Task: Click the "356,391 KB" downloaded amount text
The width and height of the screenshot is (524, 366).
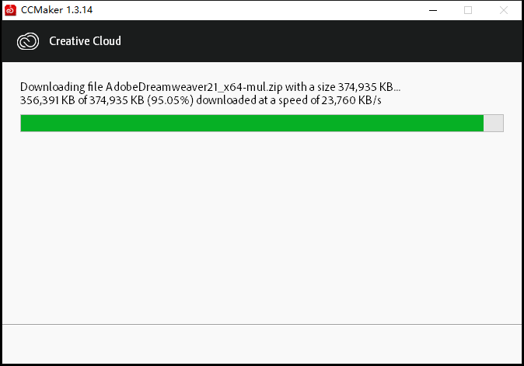Action: [45, 99]
